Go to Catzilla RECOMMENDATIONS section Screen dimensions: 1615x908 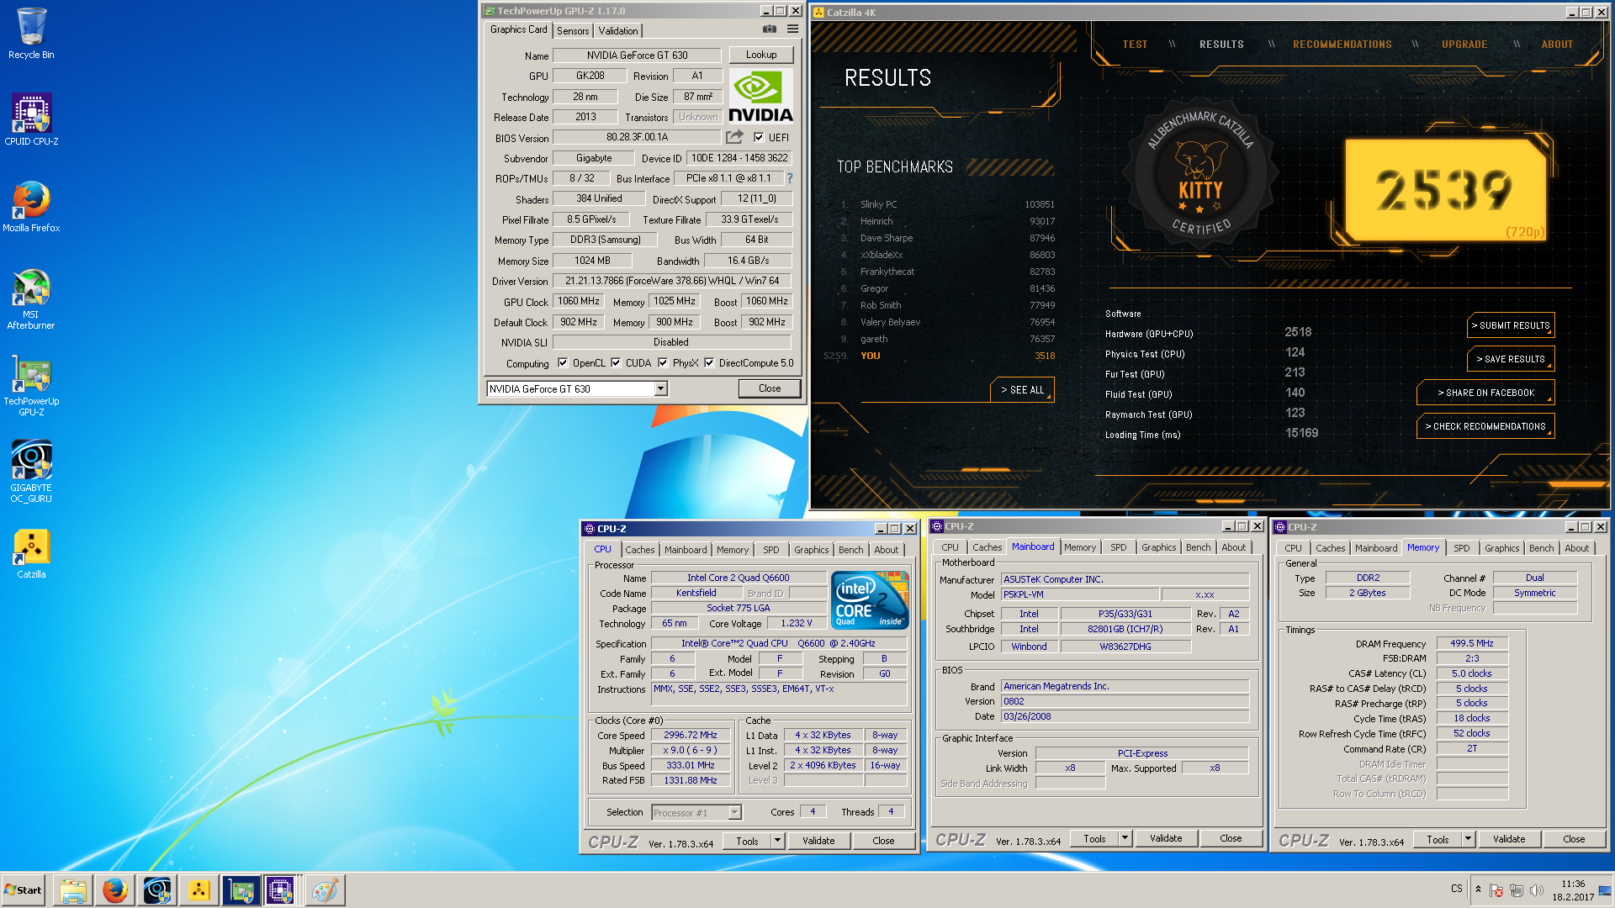tap(1342, 45)
